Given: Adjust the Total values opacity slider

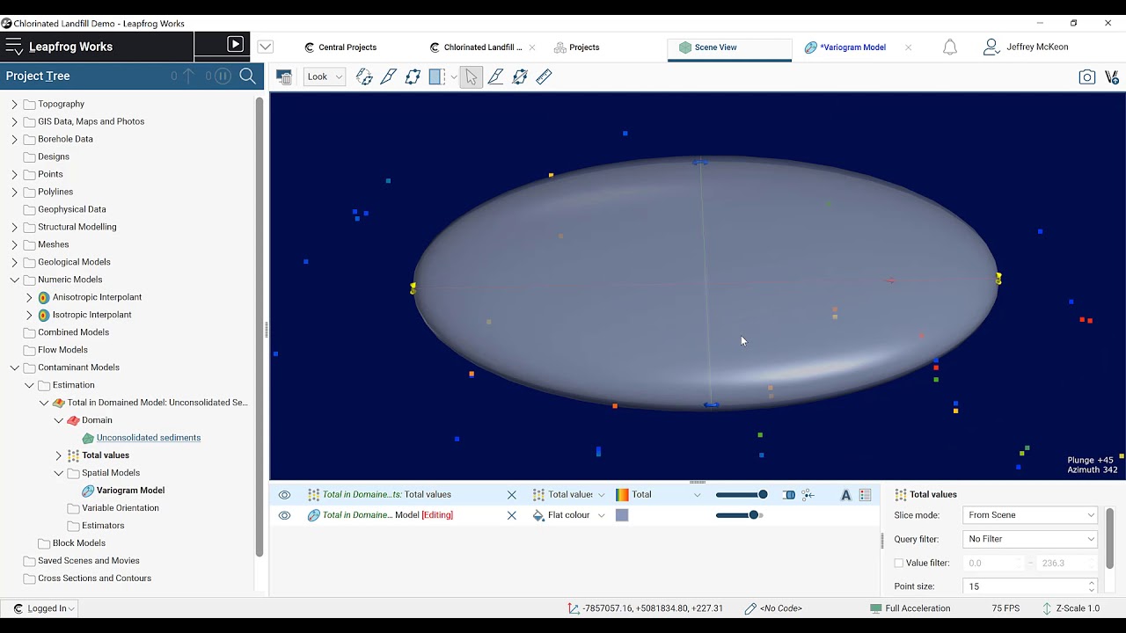Looking at the screenshot, I should point(742,495).
